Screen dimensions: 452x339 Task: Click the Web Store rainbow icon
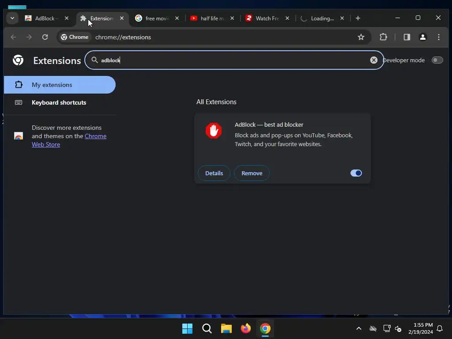19,136
